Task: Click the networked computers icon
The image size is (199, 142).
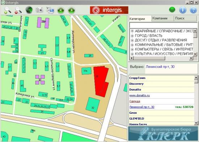Action: [x=50, y=10]
